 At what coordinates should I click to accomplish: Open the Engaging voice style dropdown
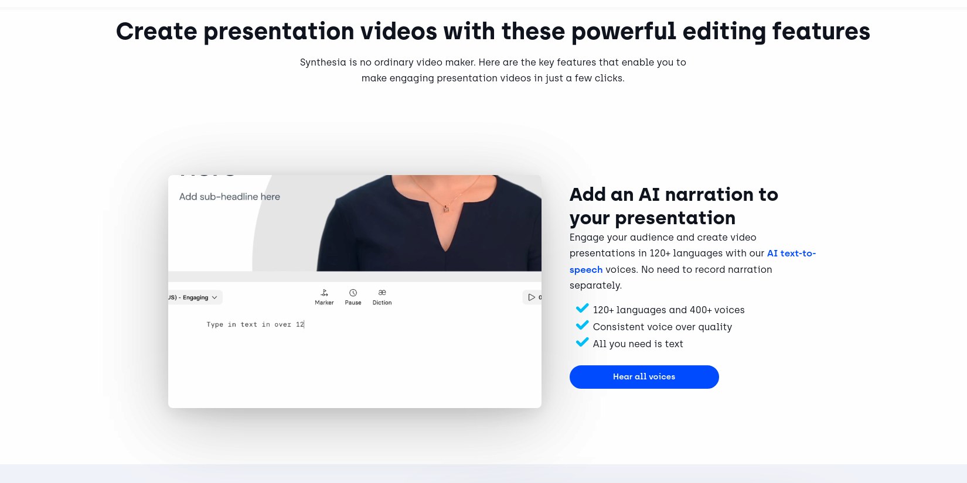coord(195,297)
